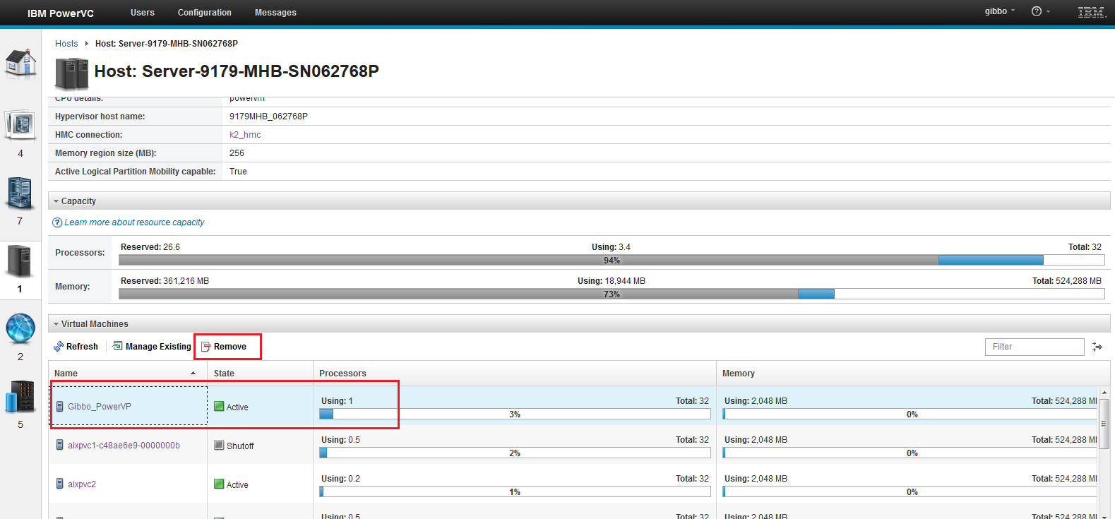The width and height of the screenshot is (1115, 519).
Task: Open the help dropdown arrow
Action: click(x=1048, y=11)
